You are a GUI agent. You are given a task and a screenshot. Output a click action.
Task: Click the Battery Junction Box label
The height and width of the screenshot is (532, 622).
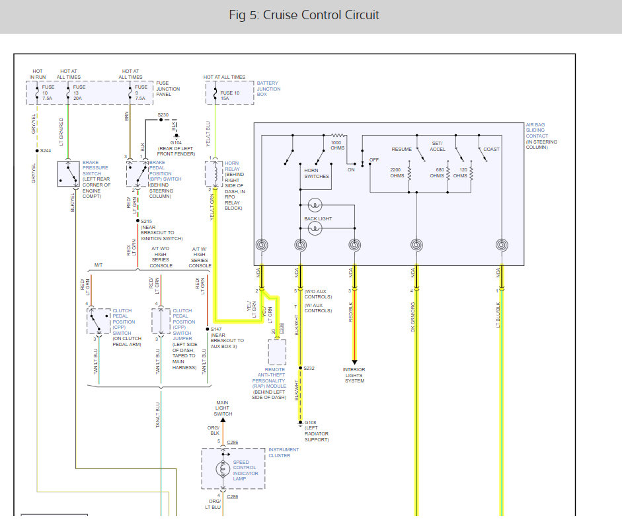[268, 89]
